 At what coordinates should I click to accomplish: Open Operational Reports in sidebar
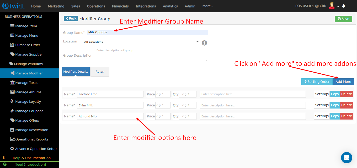pyautogui.click(x=31, y=139)
